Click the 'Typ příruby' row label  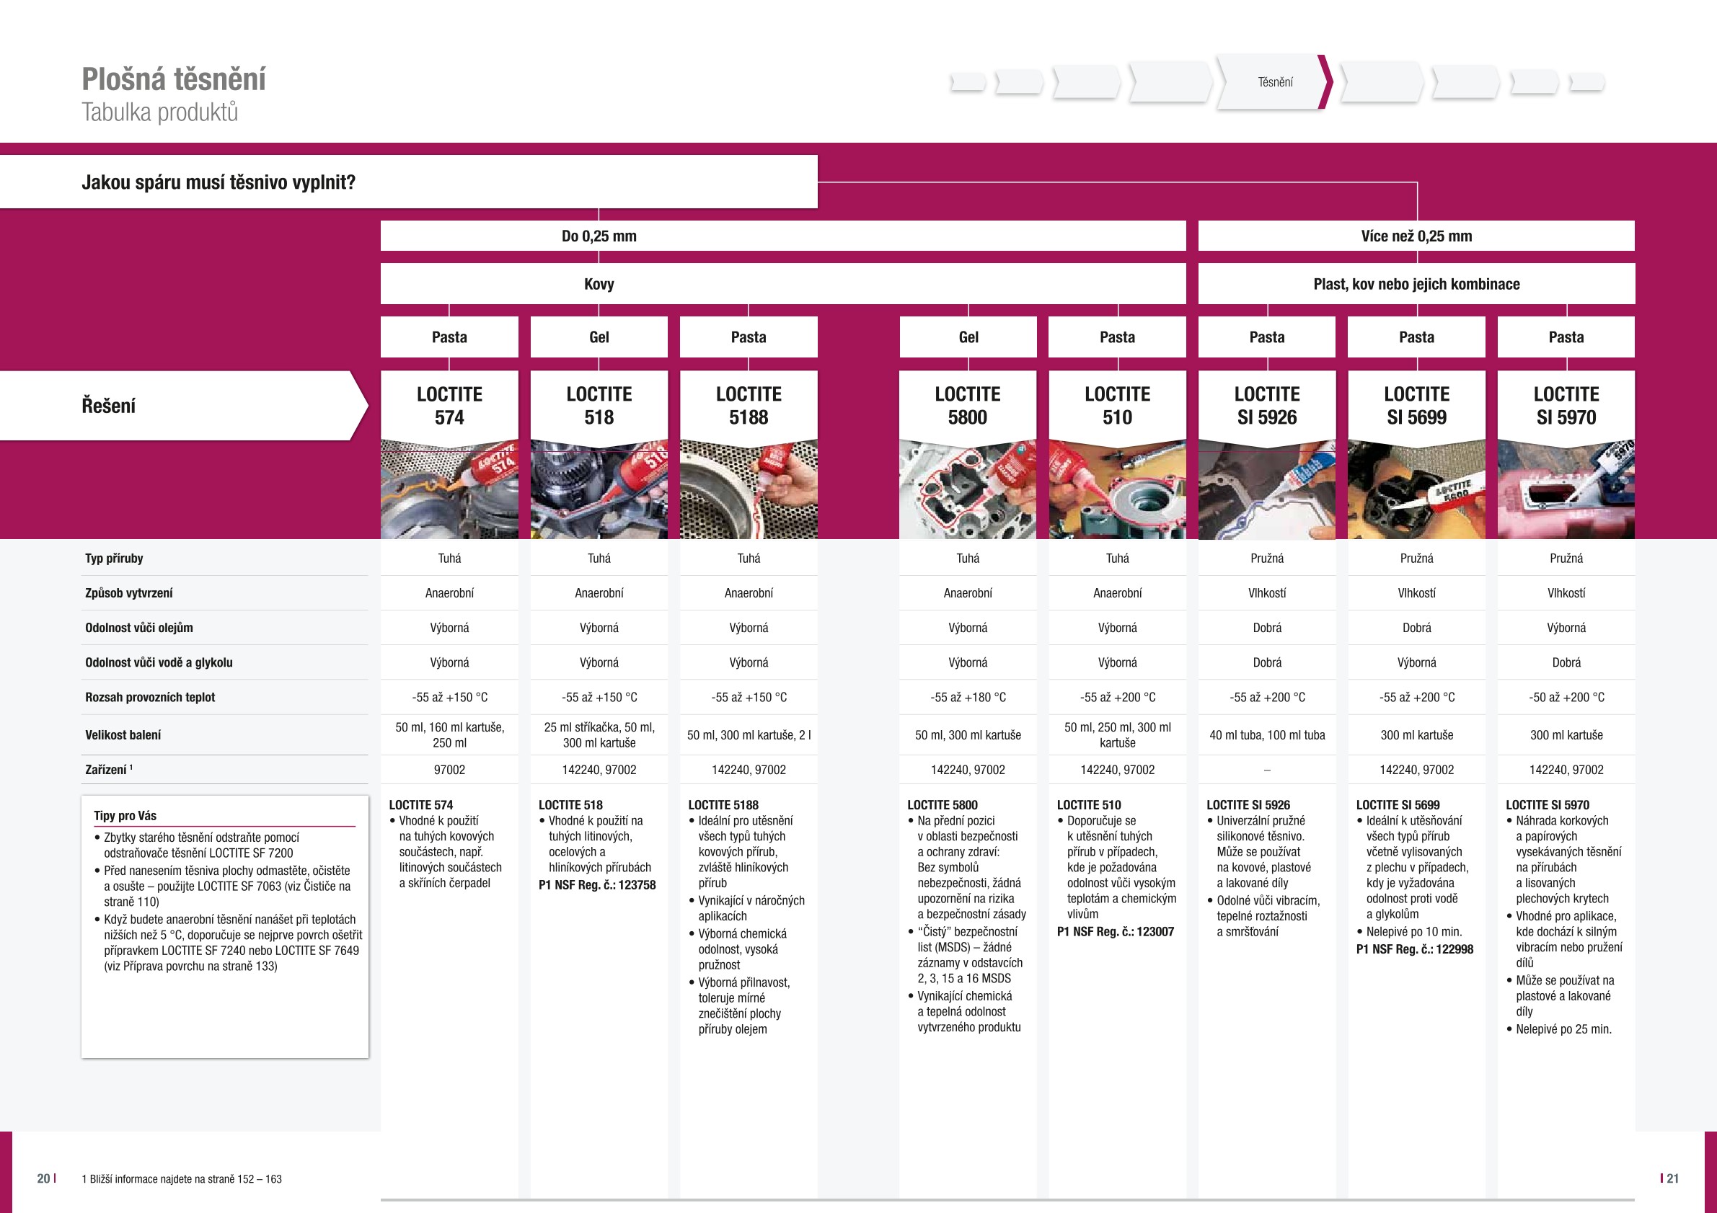point(114,559)
